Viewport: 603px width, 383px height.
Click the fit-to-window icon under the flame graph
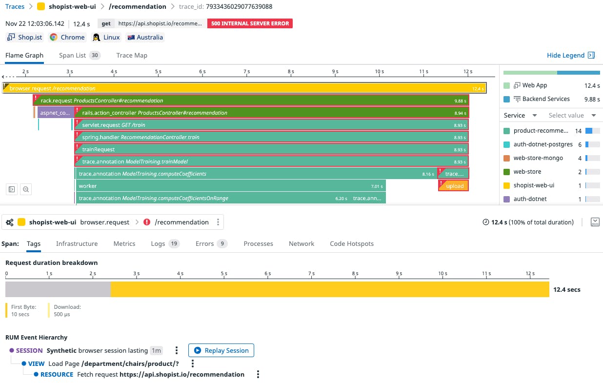pyautogui.click(x=11, y=189)
